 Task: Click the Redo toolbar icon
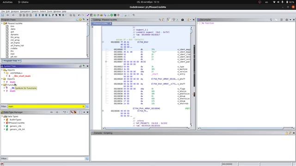point(83,15)
